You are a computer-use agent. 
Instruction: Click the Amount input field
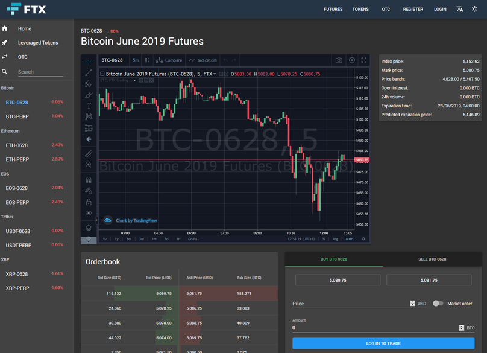pyautogui.click(x=374, y=328)
